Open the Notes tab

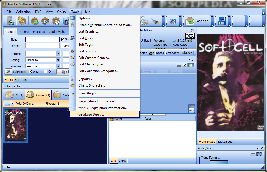(160, 53)
